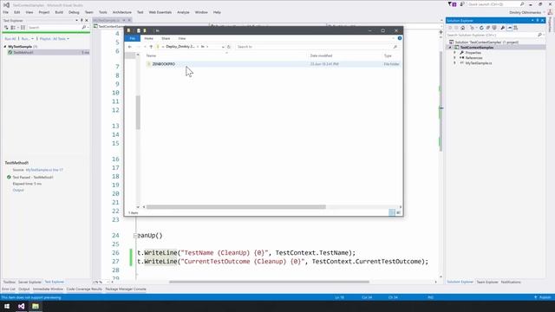Switch to File Explorer View ribbon tab
This screenshot has width=555, height=312.
(x=182, y=38)
